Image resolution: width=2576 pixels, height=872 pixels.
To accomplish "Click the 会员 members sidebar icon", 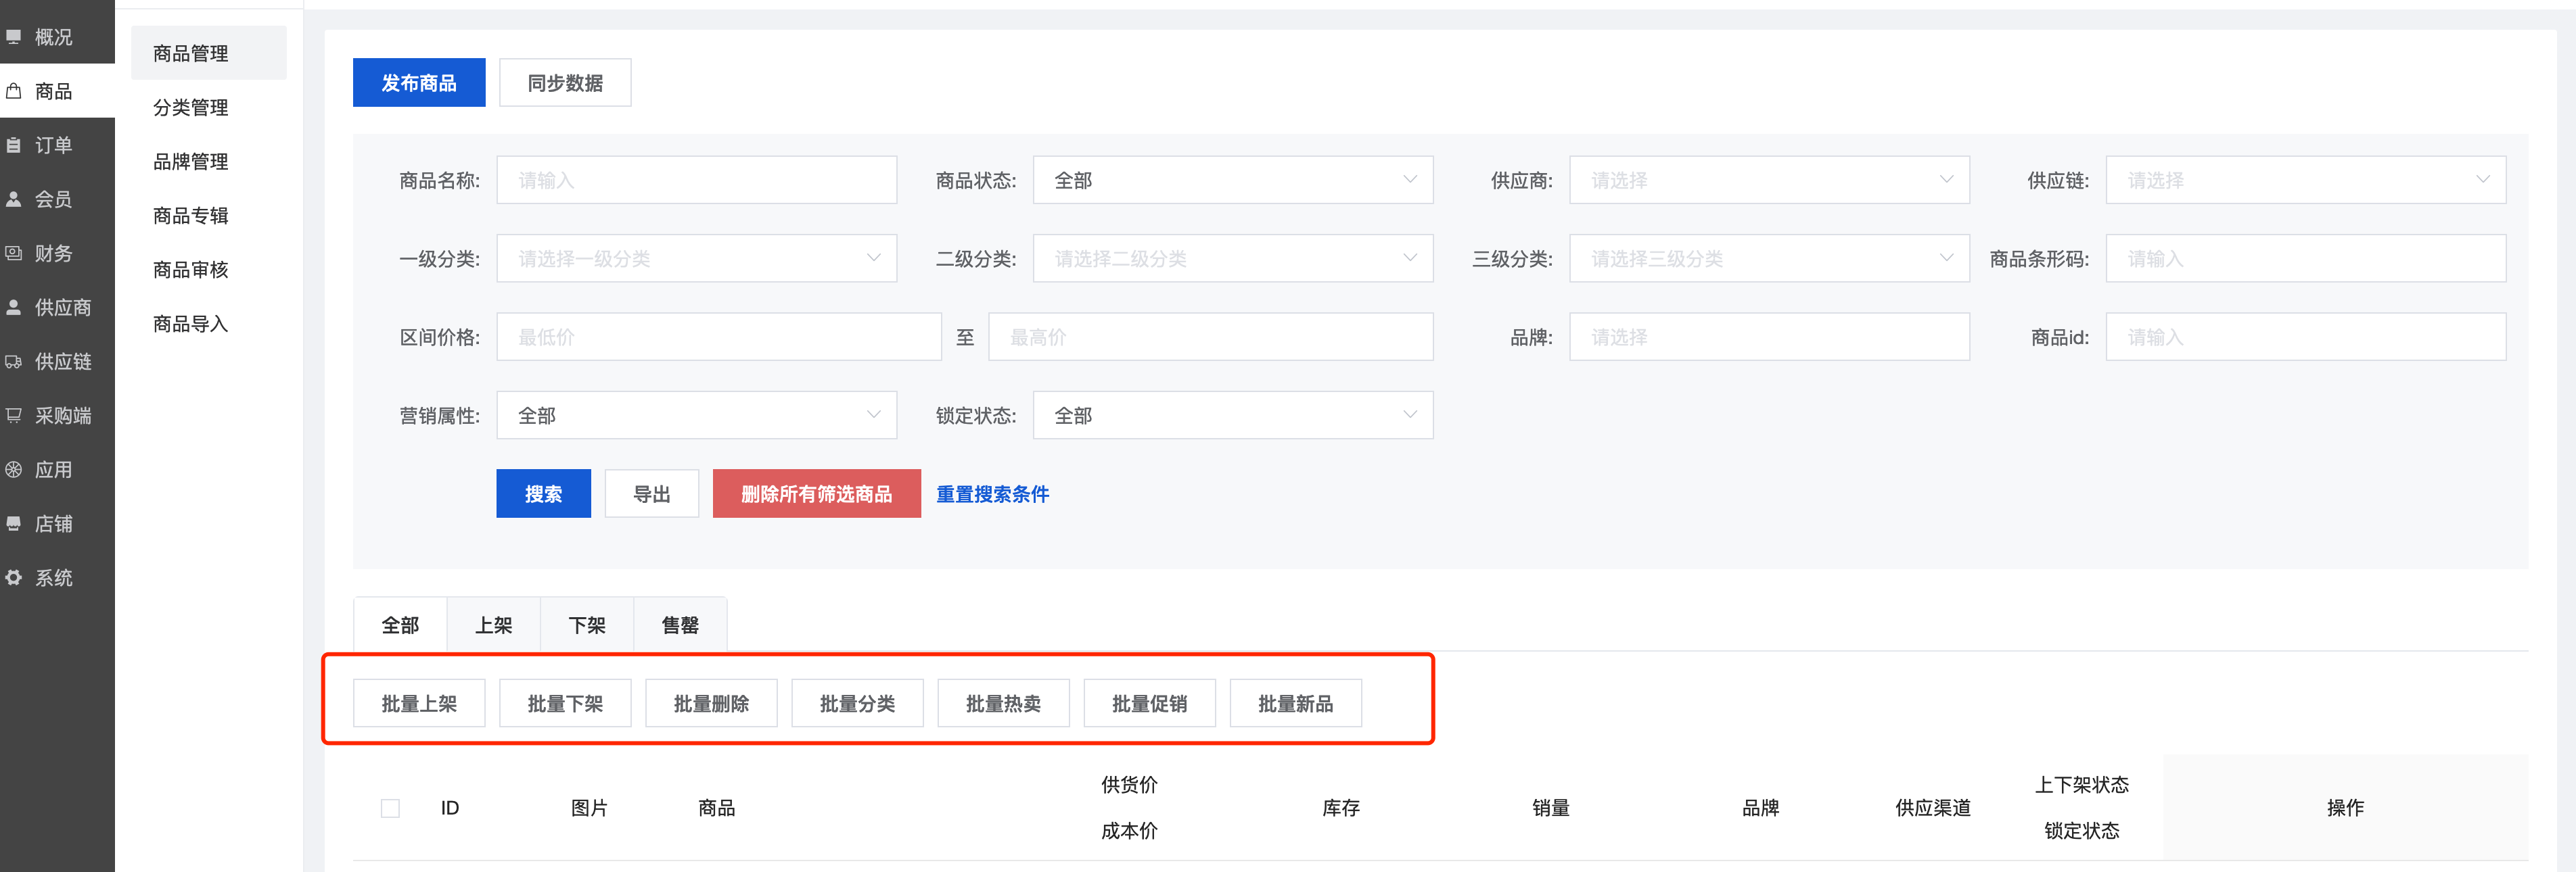I will pyautogui.click(x=14, y=199).
